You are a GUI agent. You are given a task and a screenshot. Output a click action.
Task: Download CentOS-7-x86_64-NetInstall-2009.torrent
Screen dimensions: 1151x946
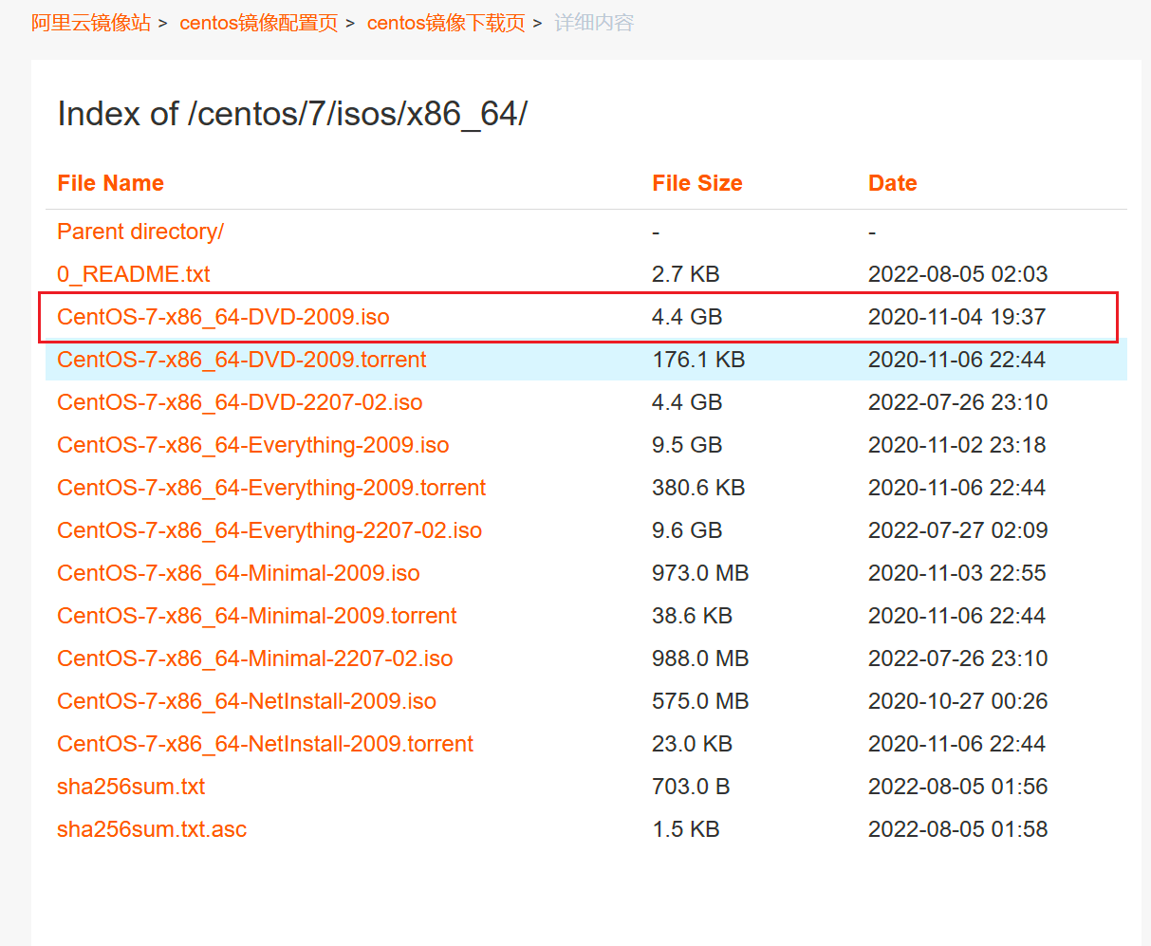tap(266, 744)
